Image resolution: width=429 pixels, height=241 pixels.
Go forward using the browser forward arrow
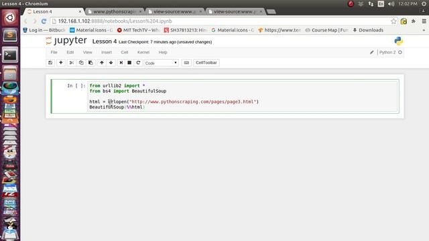[x=35, y=21]
